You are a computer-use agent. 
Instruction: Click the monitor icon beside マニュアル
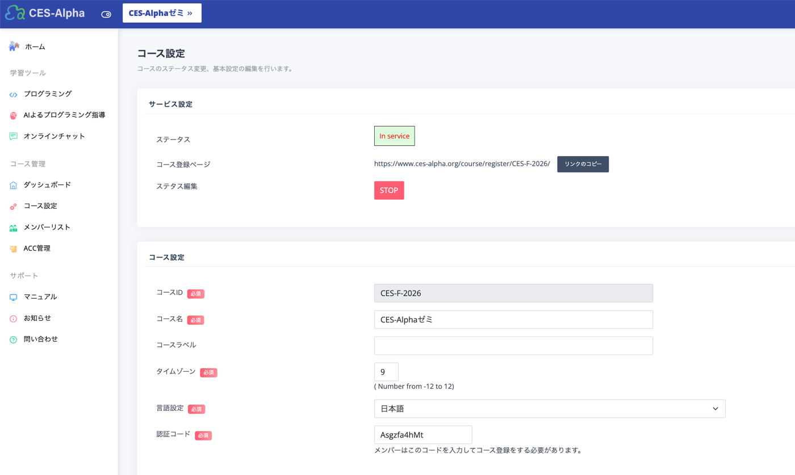(x=14, y=297)
